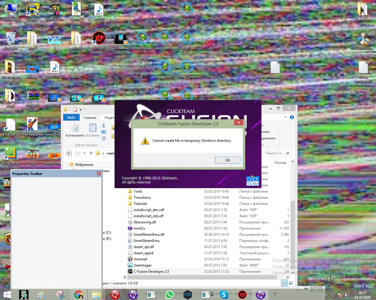Open WhatsApp from the taskbar
376x300 pixels.
point(169,295)
